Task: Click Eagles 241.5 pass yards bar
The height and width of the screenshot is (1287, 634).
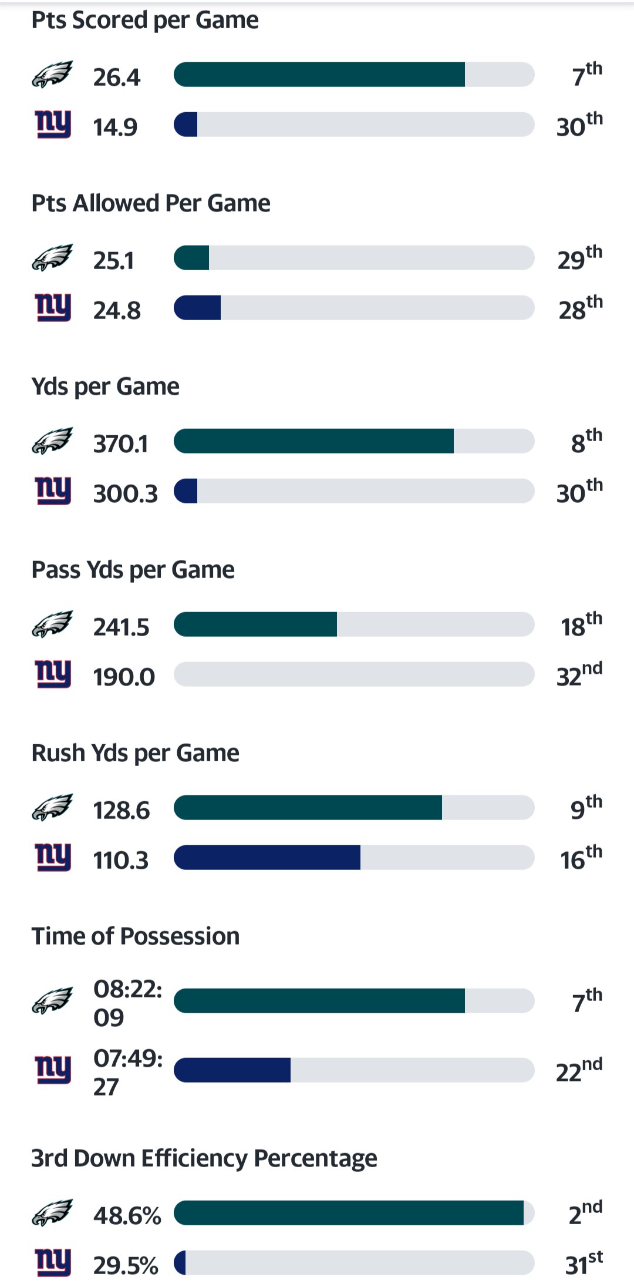Action: 353,624
